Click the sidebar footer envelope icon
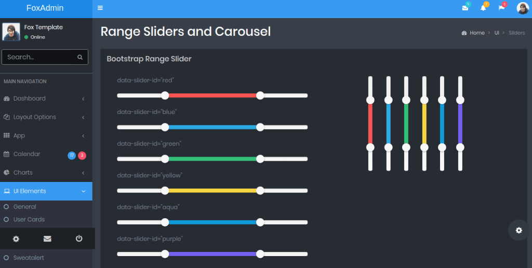 click(47, 238)
